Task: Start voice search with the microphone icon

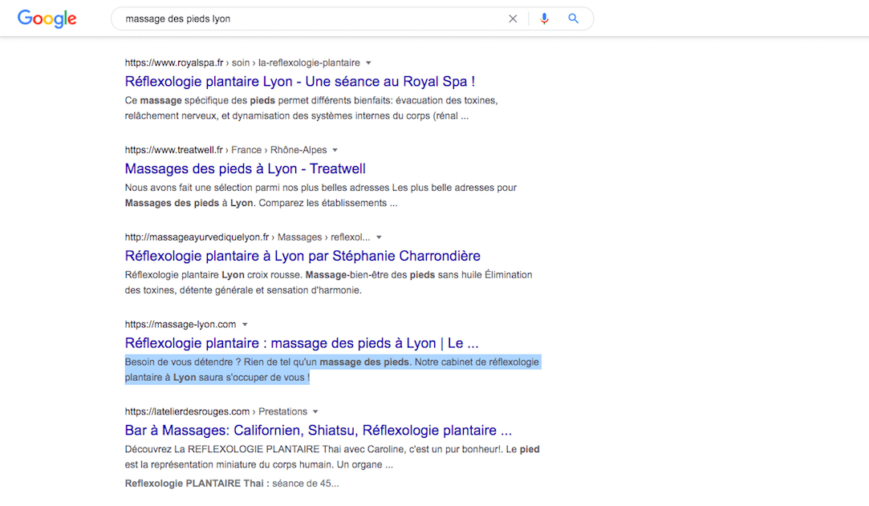Action: click(x=544, y=18)
